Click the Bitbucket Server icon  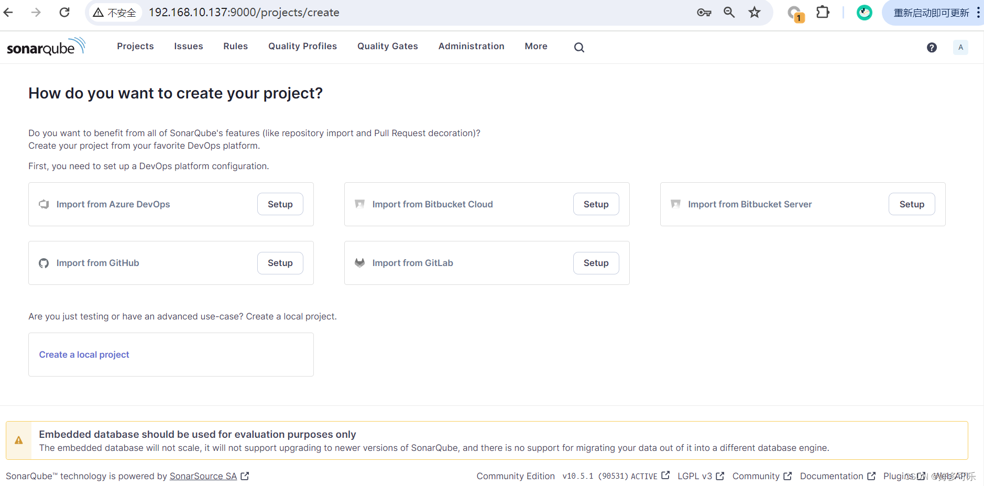(x=675, y=204)
